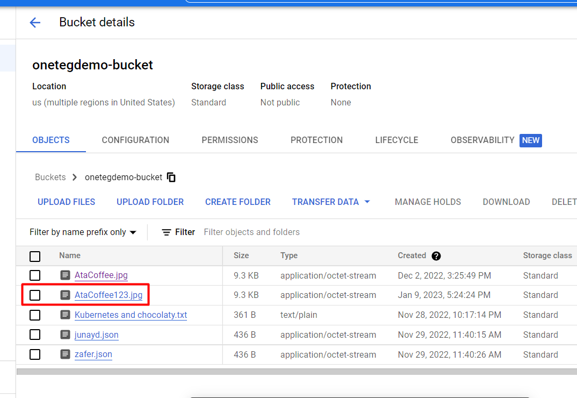Image resolution: width=577 pixels, height=398 pixels.
Task: Open the Kubernetes and chocolaty.txt link
Action: click(131, 315)
